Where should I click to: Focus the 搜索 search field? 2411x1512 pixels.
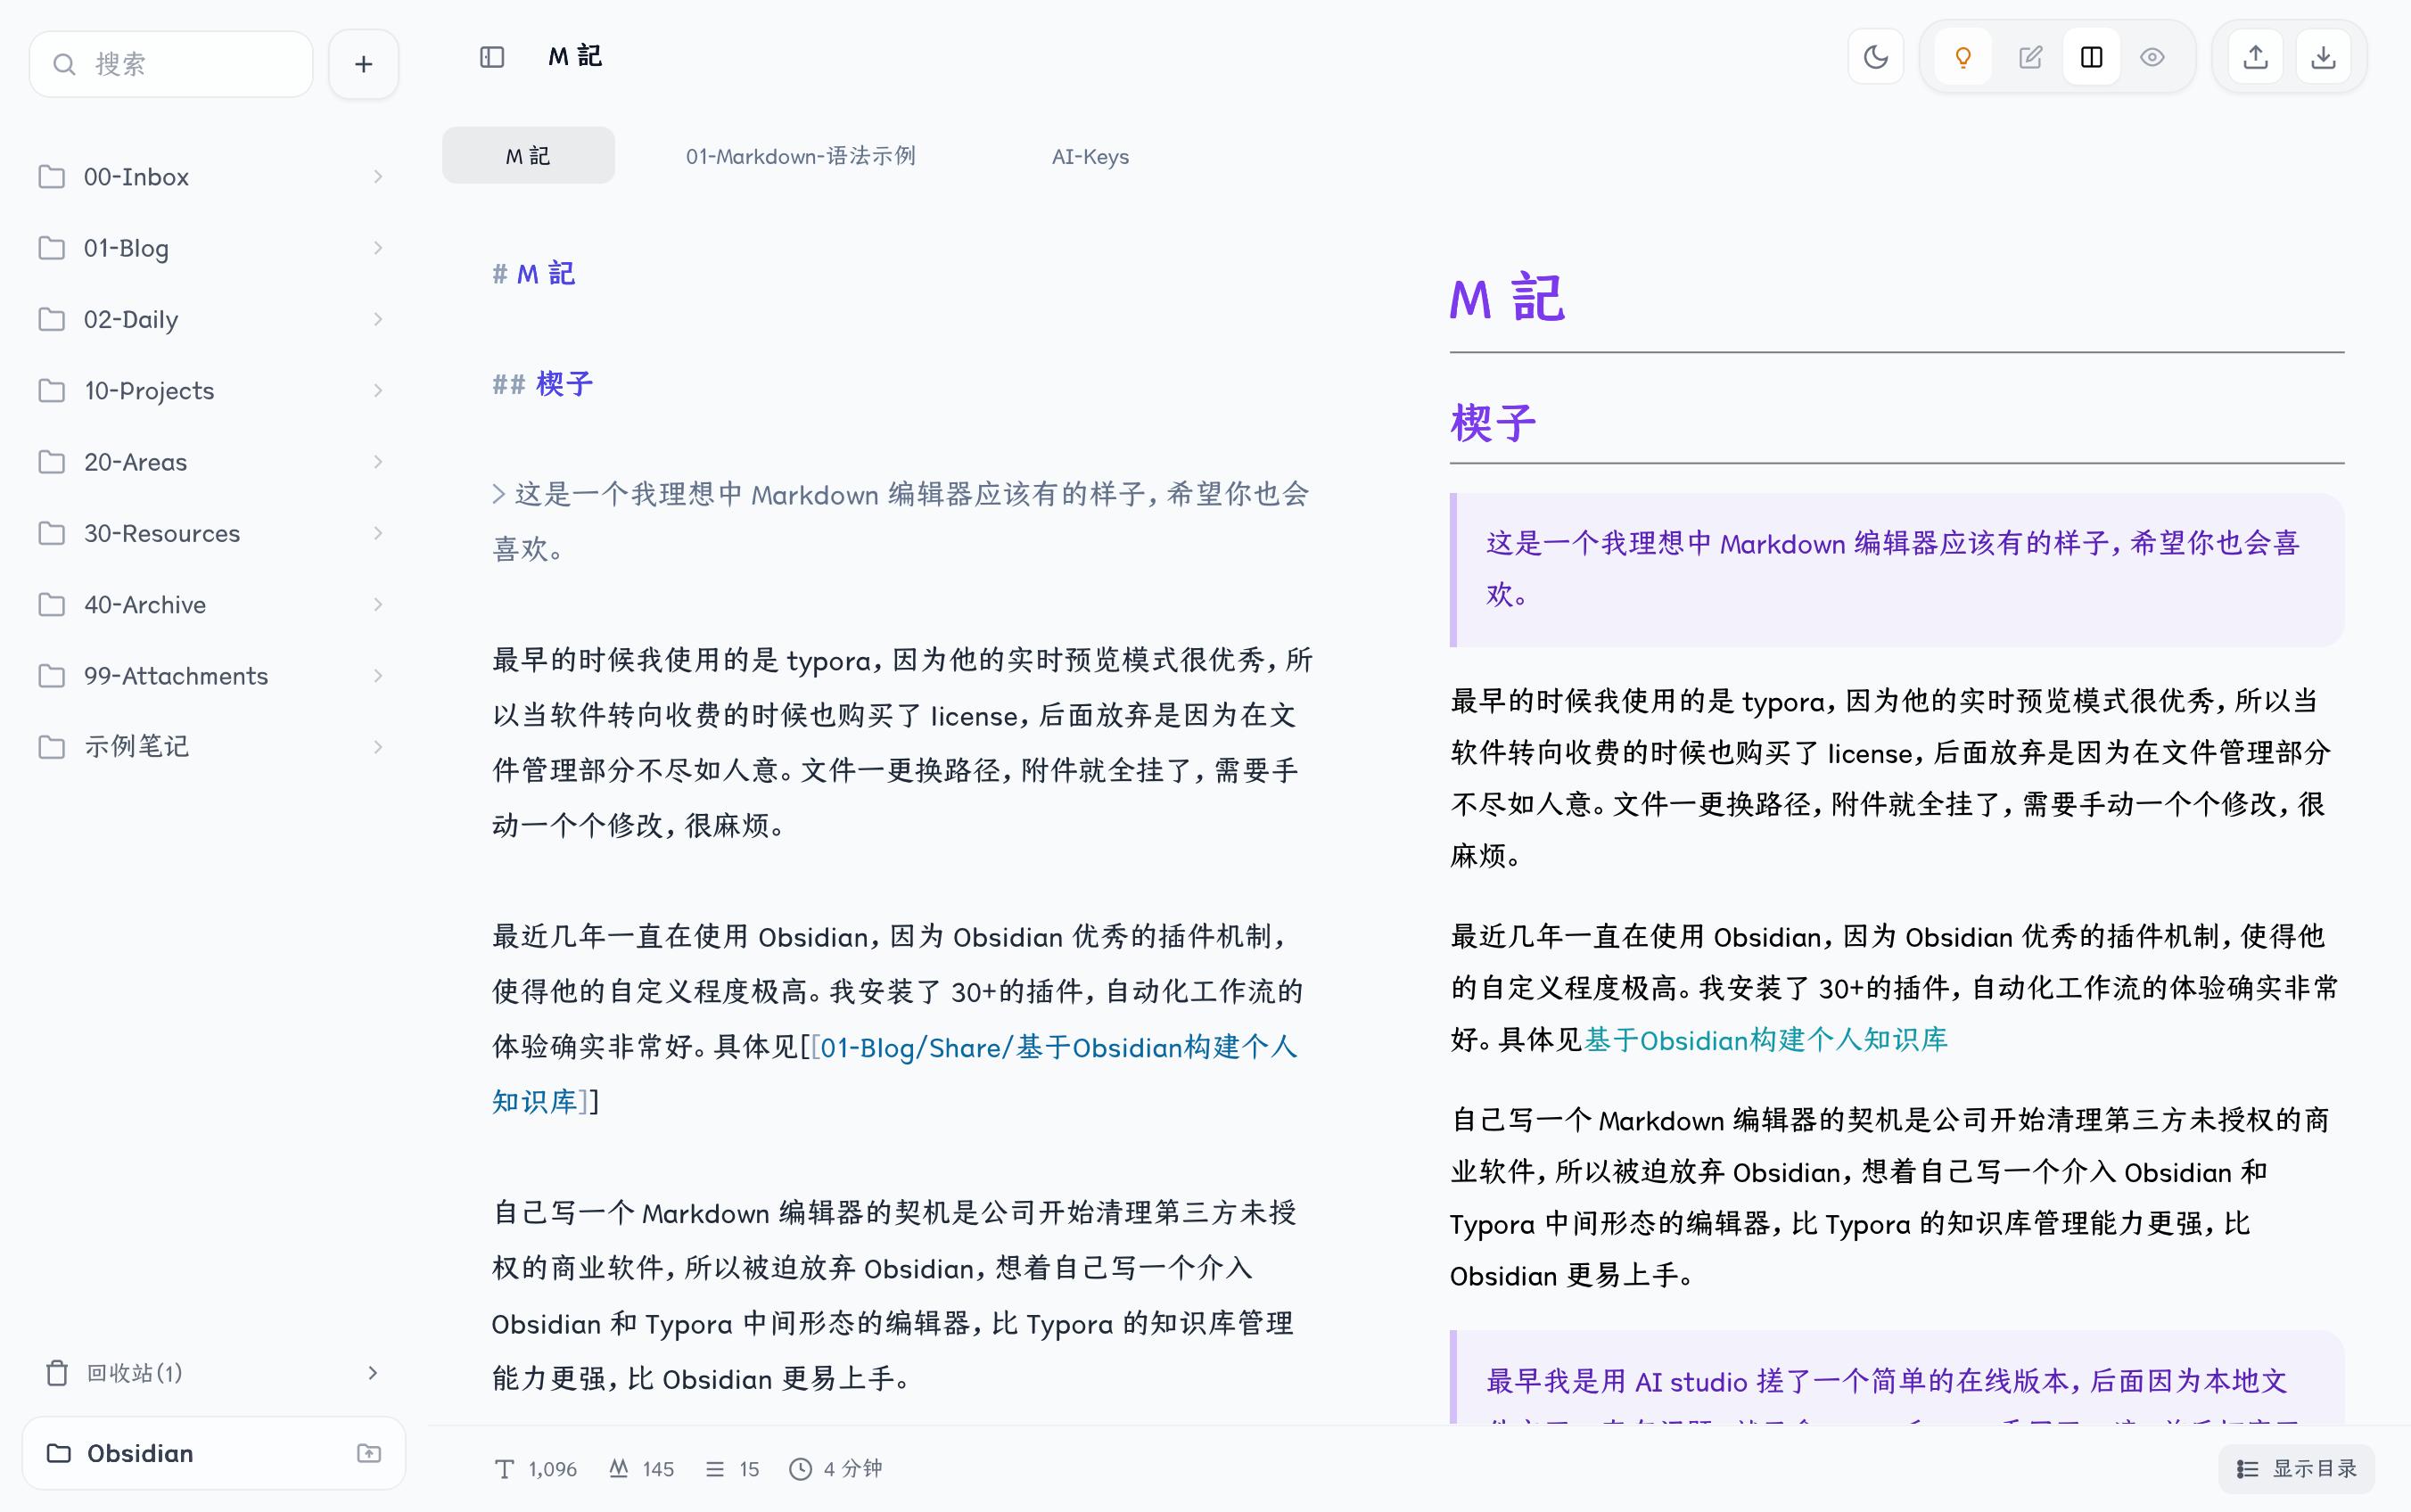[x=171, y=65]
